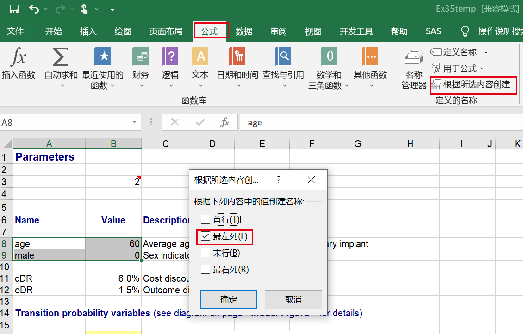This screenshot has width=523, height=334.
Task: Open Date and Time (日期和时间) functions
Action: click(x=237, y=58)
